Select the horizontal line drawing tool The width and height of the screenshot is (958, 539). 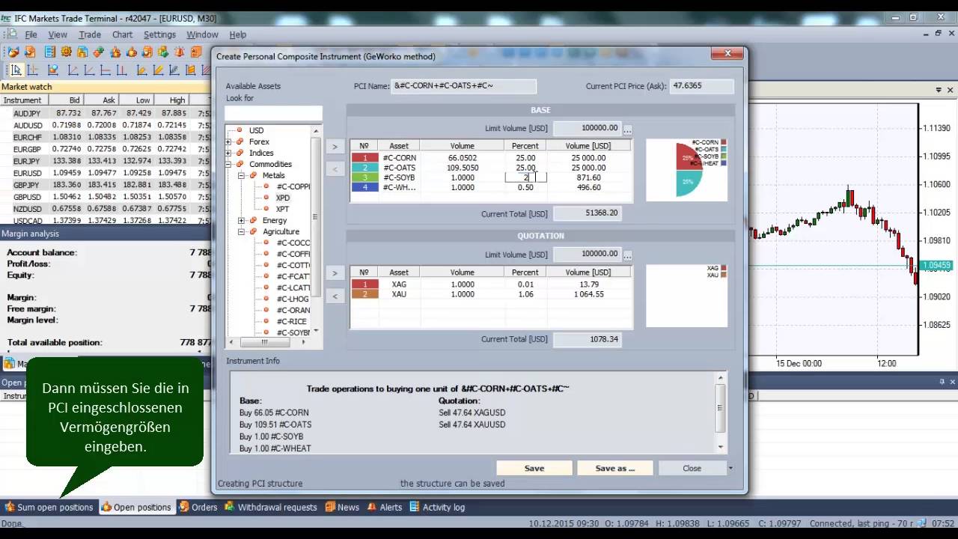pyautogui.click(x=105, y=70)
